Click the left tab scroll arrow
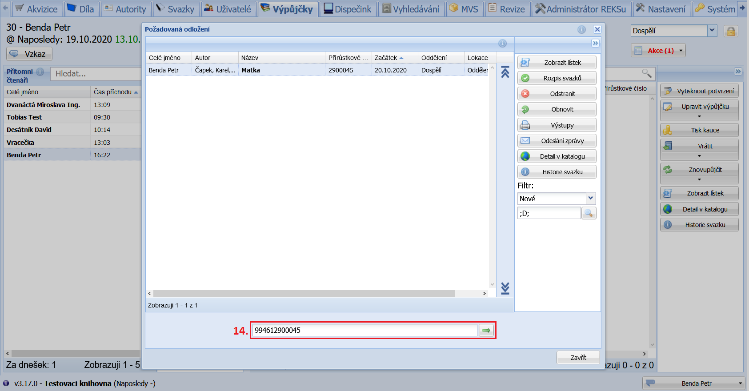Image resolution: width=749 pixels, height=391 pixels. [x=5, y=8]
